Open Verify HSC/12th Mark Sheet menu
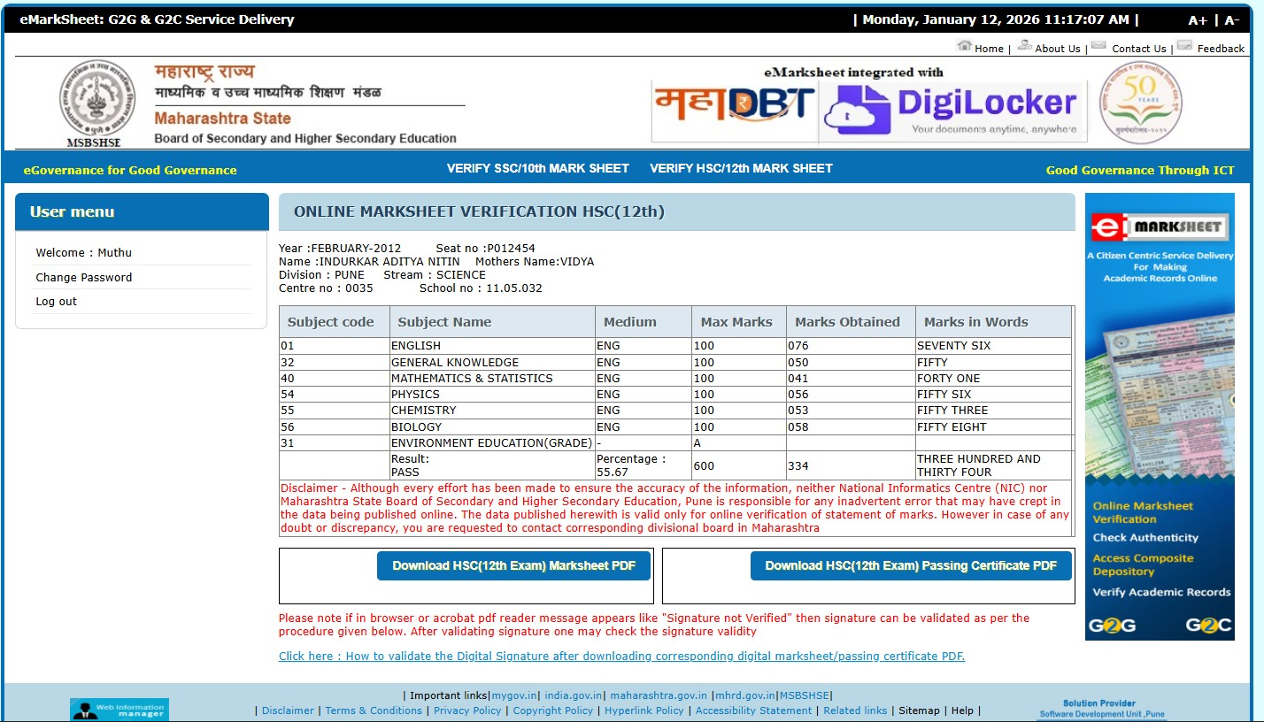The image size is (1264, 722). [x=741, y=168]
